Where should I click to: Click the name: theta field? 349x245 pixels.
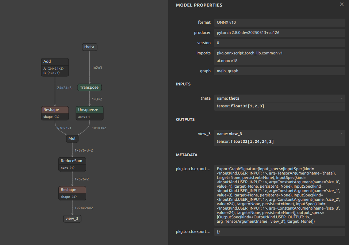280,98
